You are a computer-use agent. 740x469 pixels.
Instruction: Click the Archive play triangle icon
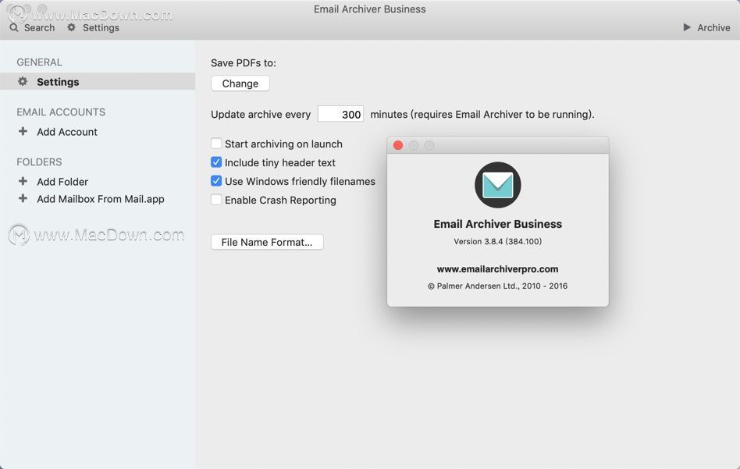687,27
